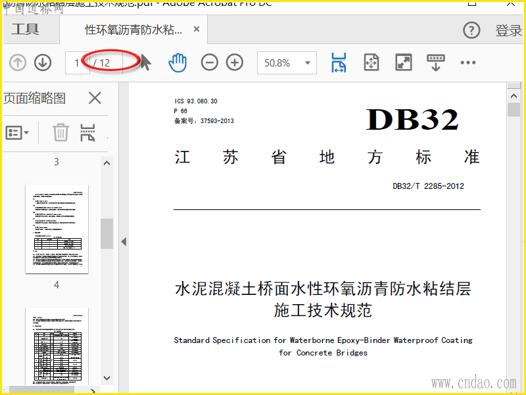The height and width of the screenshot is (395, 526).
Task: Click document vertical scrollbar thumb
Action: point(514,110)
